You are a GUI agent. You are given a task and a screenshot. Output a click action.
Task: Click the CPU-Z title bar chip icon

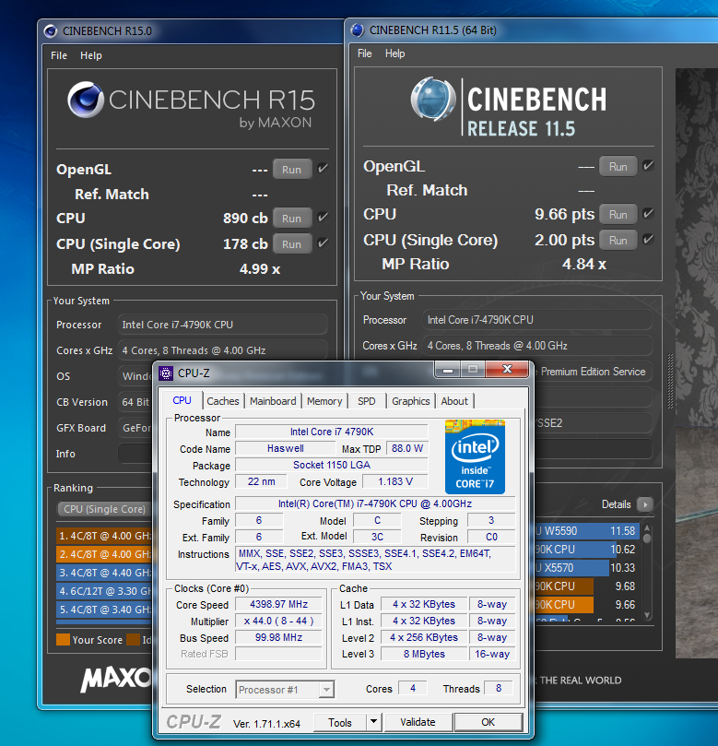(166, 373)
